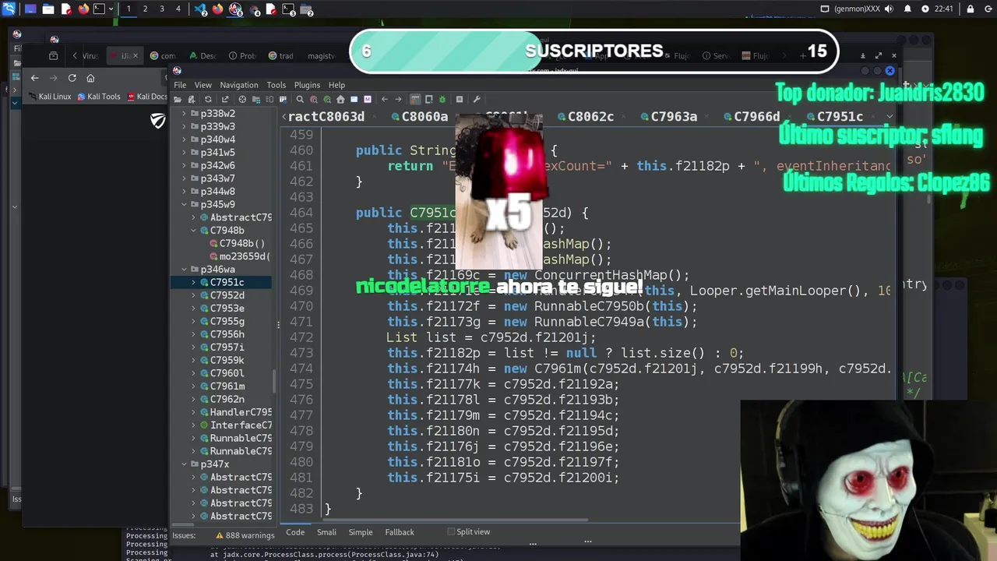Navigate back with jadx back arrow
Screen dimensions: 997x561
pos(385,99)
